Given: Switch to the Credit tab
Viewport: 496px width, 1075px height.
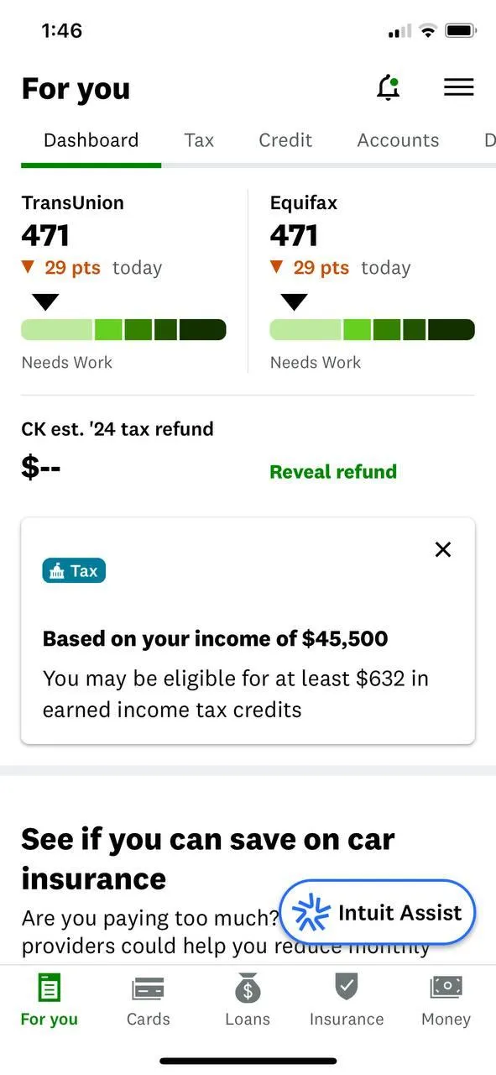Looking at the screenshot, I should (285, 140).
